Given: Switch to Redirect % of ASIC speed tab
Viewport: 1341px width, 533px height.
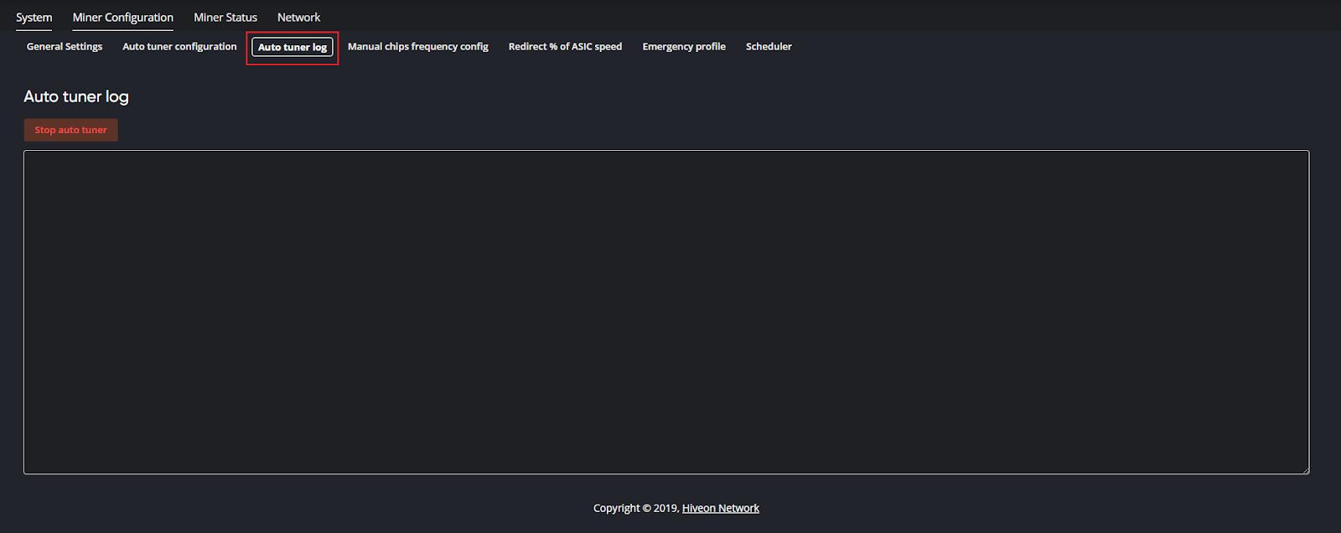Looking at the screenshot, I should pyautogui.click(x=565, y=47).
